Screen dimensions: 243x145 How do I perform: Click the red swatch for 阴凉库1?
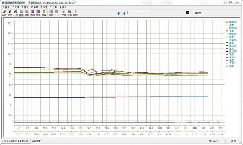coord(227,22)
